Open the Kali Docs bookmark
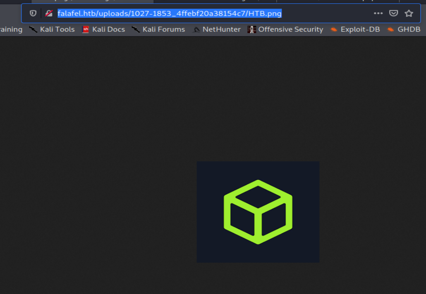426x294 pixels. (x=103, y=29)
